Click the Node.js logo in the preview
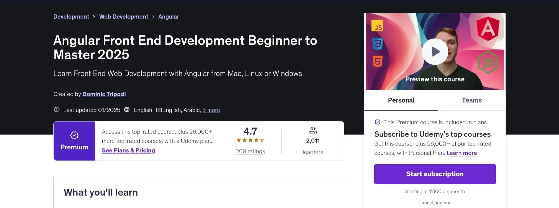The height and width of the screenshot is (208, 559). [488, 62]
